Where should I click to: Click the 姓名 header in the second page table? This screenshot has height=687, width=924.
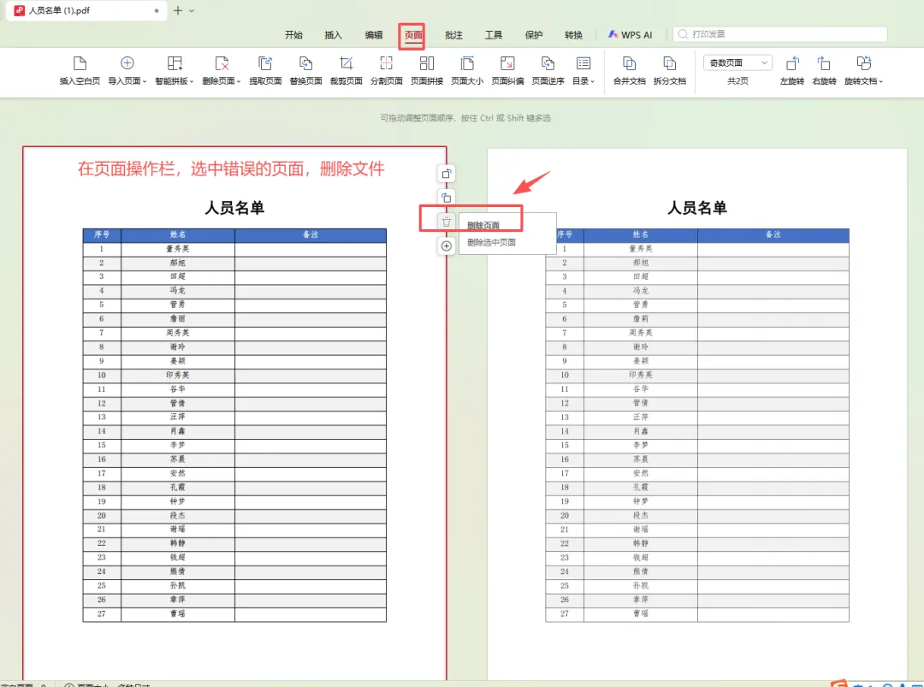(x=641, y=234)
